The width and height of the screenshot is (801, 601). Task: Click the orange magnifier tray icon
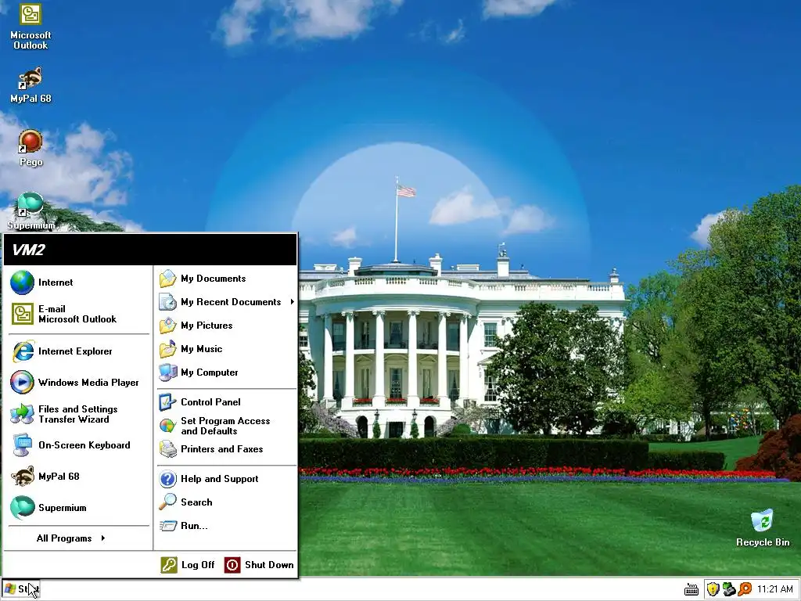(x=745, y=589)
